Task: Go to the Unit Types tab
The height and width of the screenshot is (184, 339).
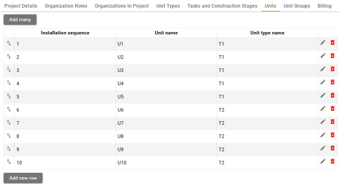Action: 168,6
